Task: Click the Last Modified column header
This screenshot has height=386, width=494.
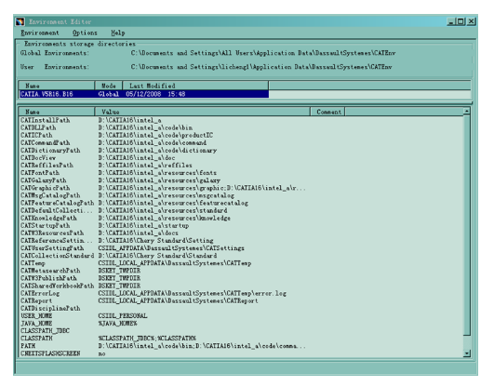Action: click(x=195, y=86)
